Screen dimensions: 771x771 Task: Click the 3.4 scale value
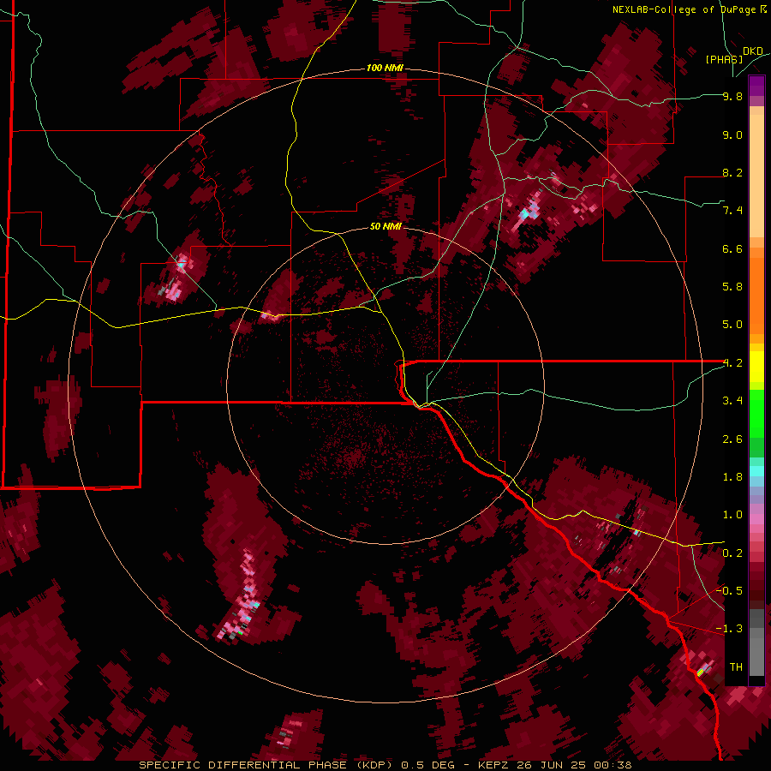pyautogui.click(x=732, y=401)
